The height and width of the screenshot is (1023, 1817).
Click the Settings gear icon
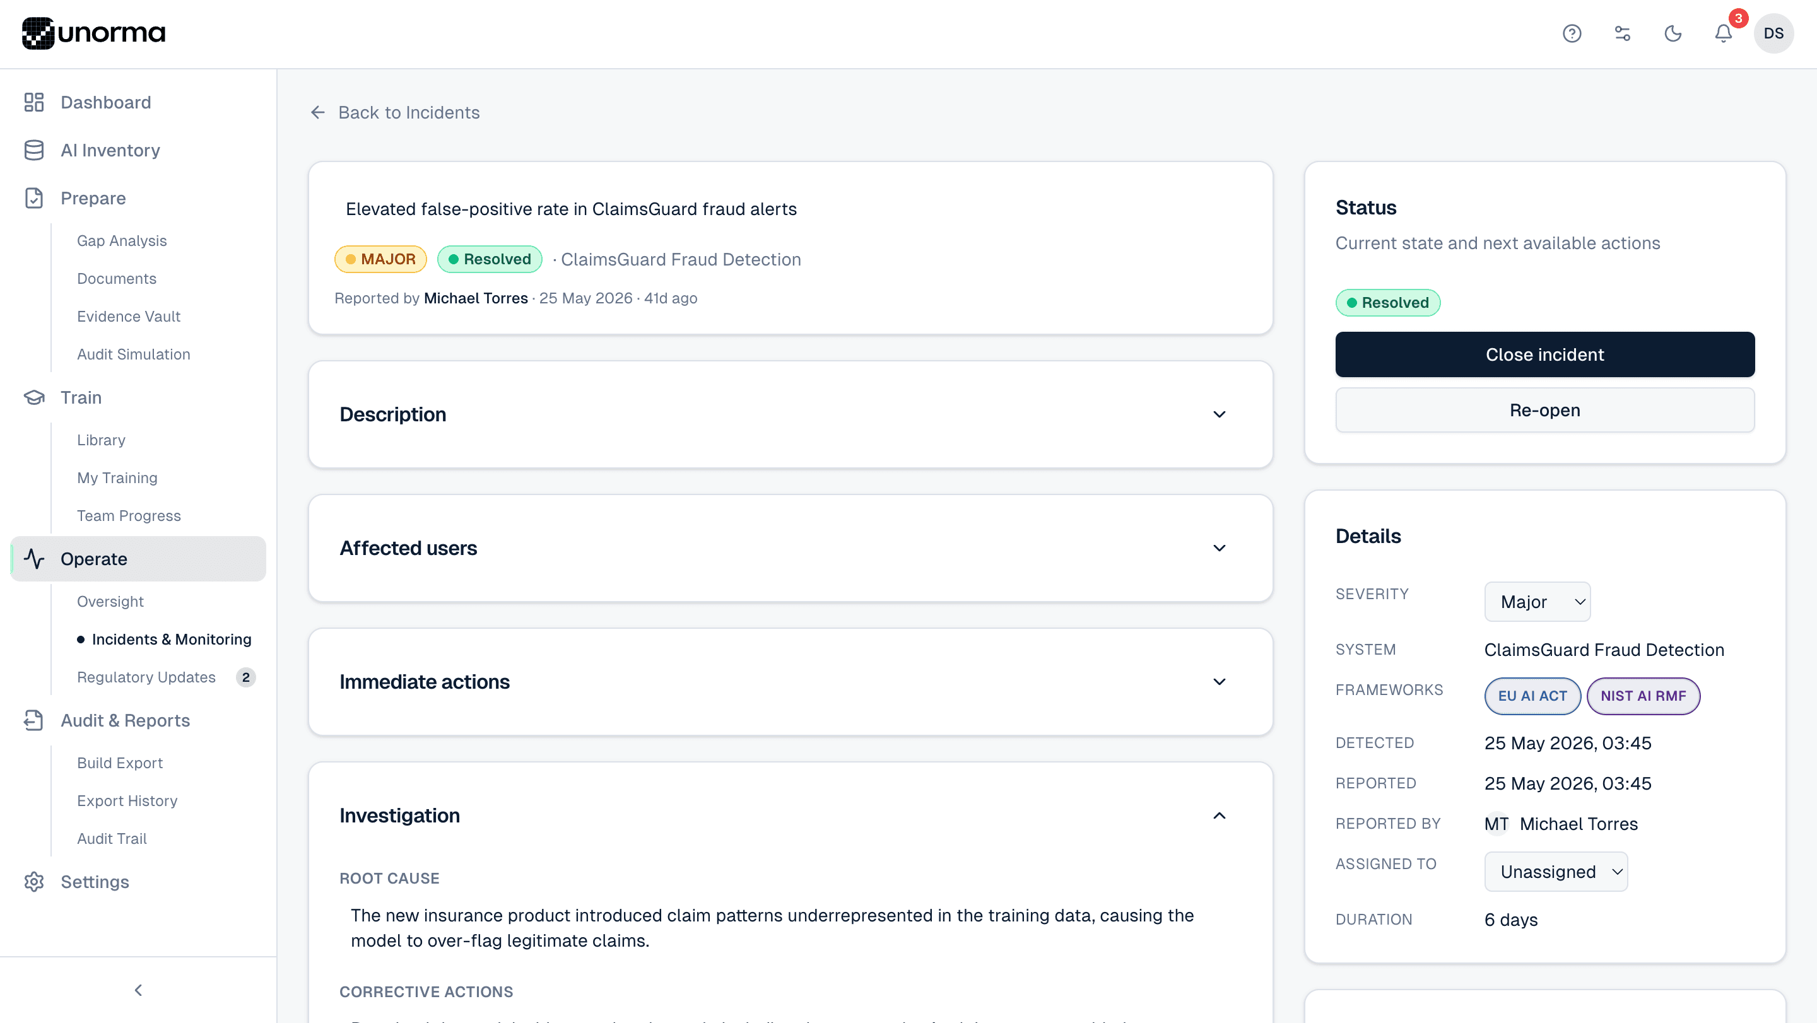pyautogui.click(x=34, y=882)
